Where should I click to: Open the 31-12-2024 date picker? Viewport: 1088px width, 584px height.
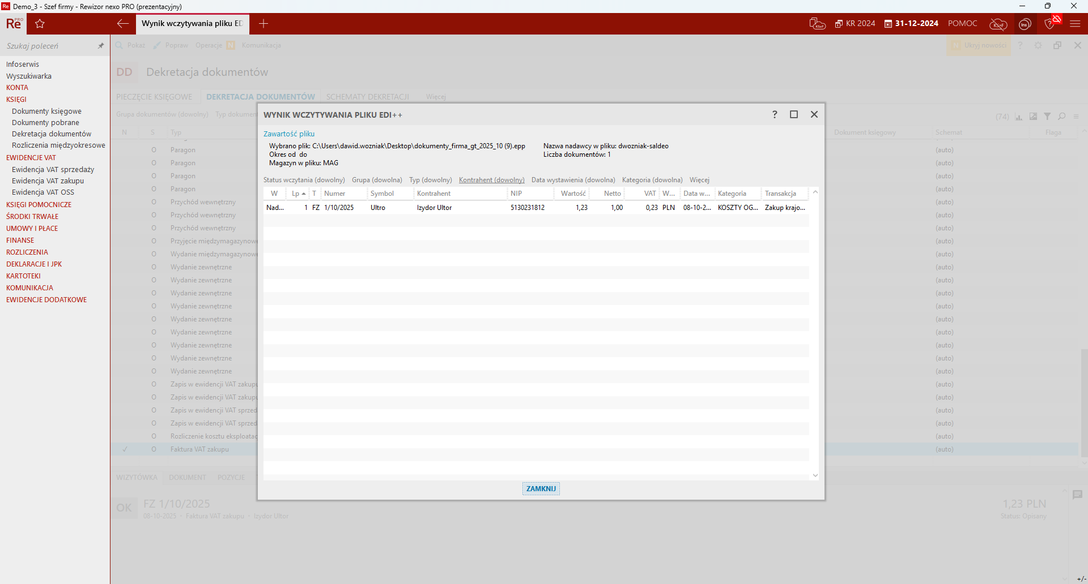911,24
